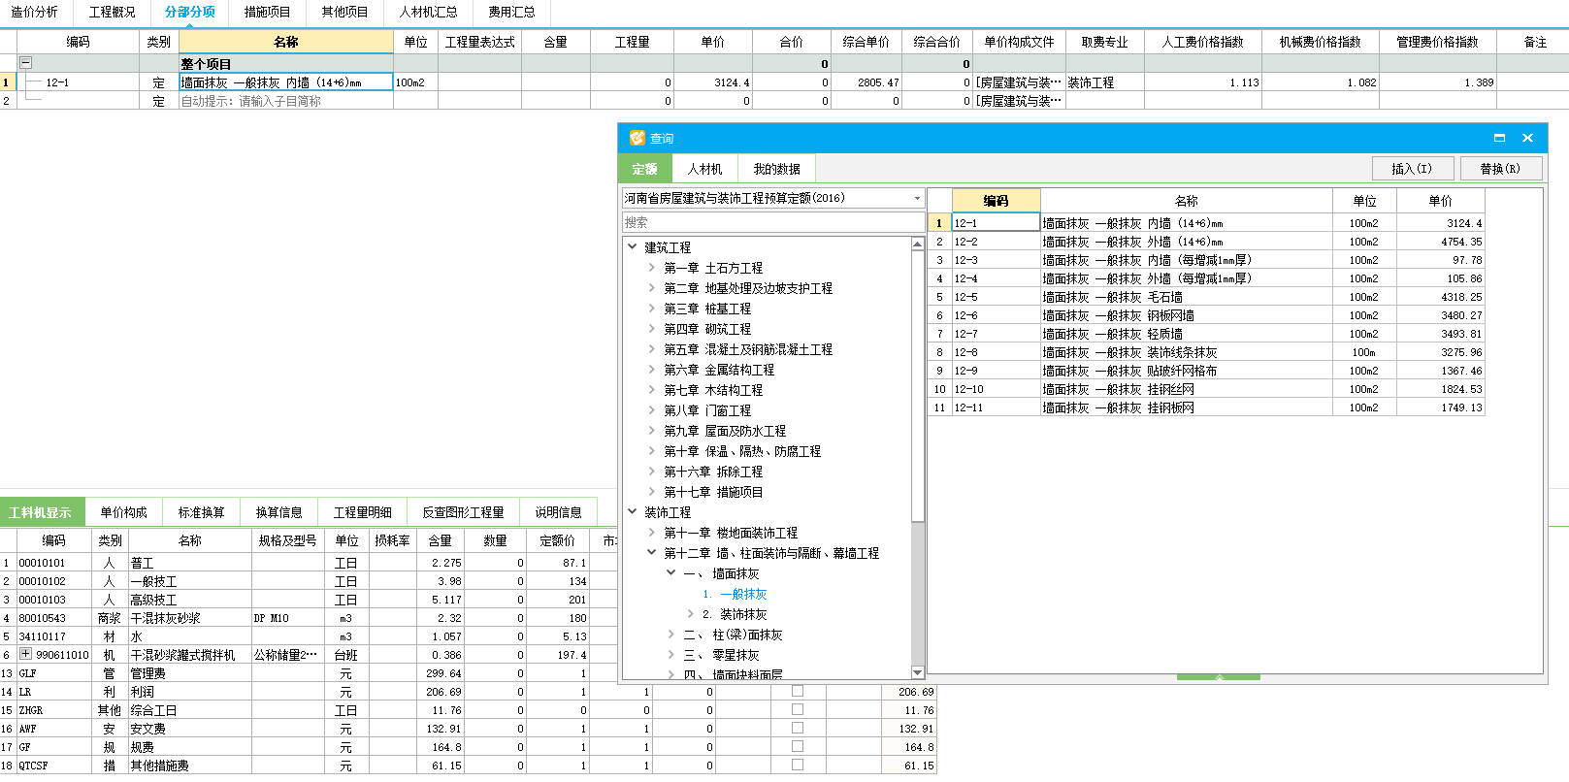Open the 说明信息 bottom tab
Image resolution: width=1569 pixels, height=782 pixels.
coord(559,512)
